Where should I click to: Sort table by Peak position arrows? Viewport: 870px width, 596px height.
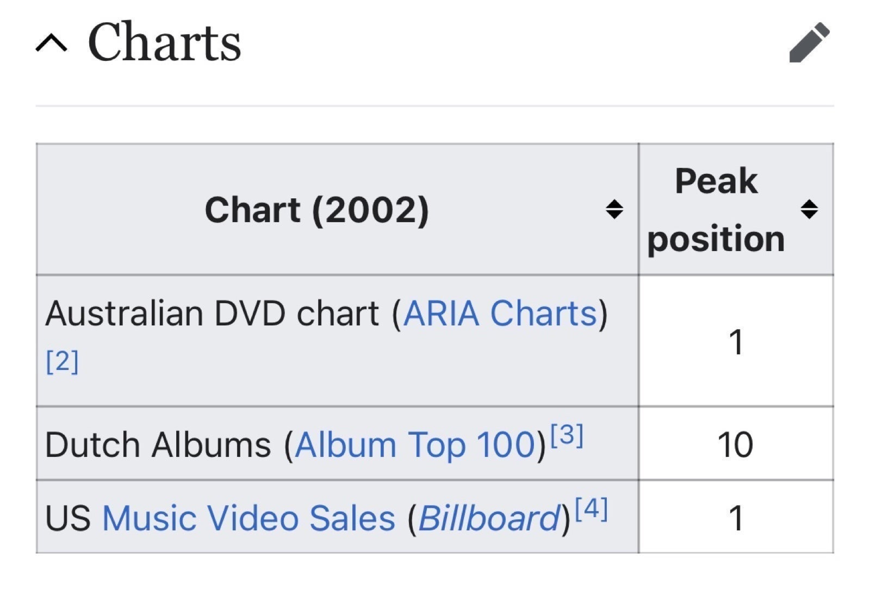[809, 209]
